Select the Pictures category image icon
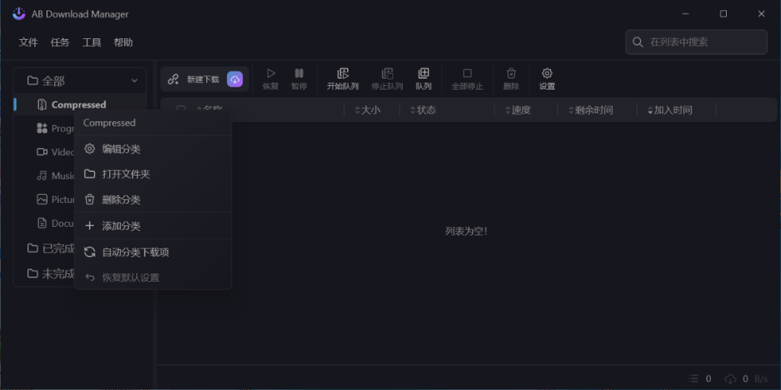The height and width of the screenshot is (390, 781). [x=43, y=199]
